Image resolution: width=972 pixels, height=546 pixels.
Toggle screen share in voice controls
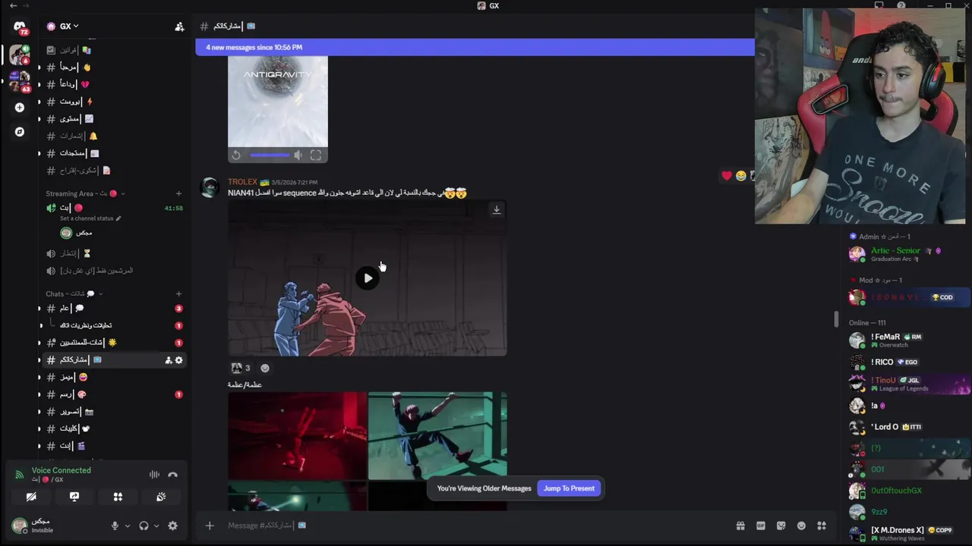pos(74,497)
